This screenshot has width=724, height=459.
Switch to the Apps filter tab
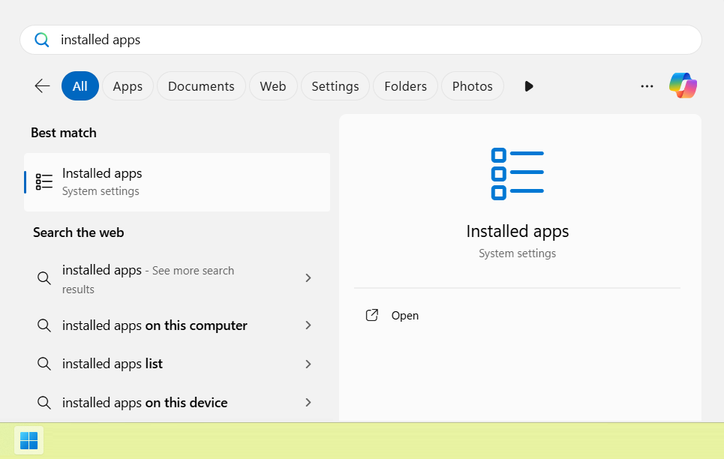click(128, 86)
